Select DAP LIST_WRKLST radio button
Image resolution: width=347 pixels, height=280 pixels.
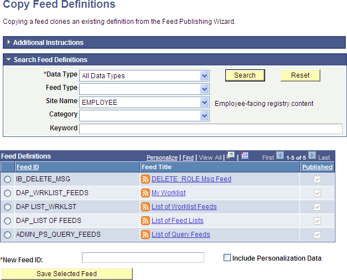pos(8,207)
